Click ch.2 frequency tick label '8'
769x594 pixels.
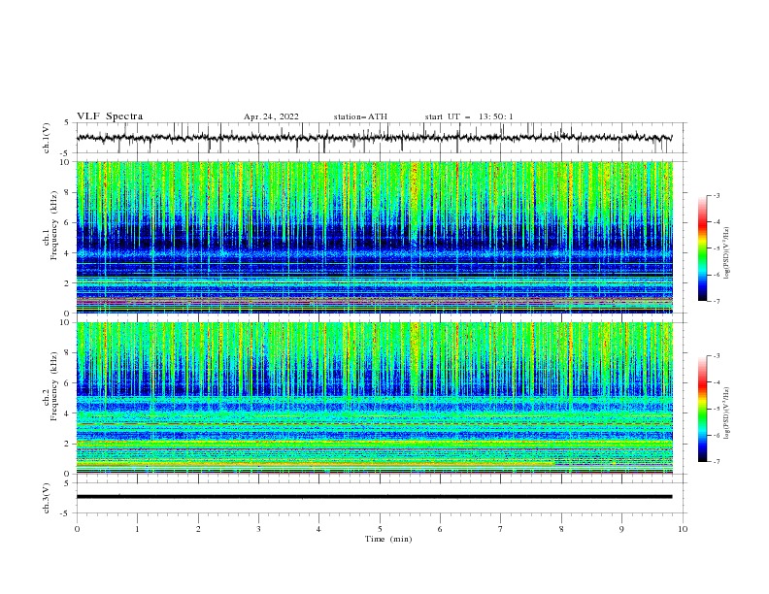pos(68,353)
